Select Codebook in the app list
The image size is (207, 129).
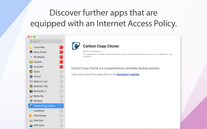(x=46, y=111)
